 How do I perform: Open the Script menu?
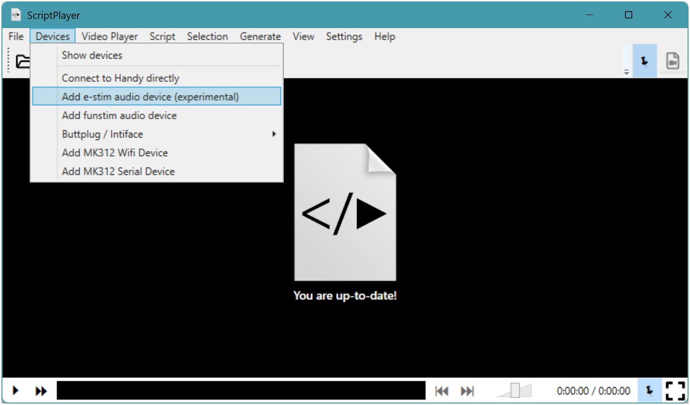pos(162,36)
